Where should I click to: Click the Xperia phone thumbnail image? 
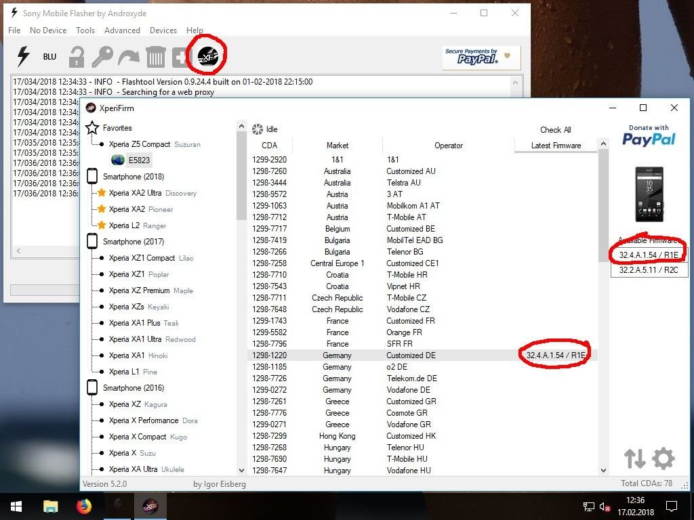pos(649,194)
